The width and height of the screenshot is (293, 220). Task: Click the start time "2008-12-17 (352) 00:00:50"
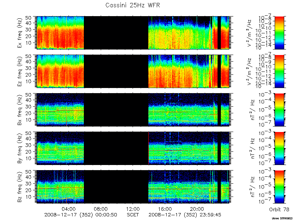point(81,214)
